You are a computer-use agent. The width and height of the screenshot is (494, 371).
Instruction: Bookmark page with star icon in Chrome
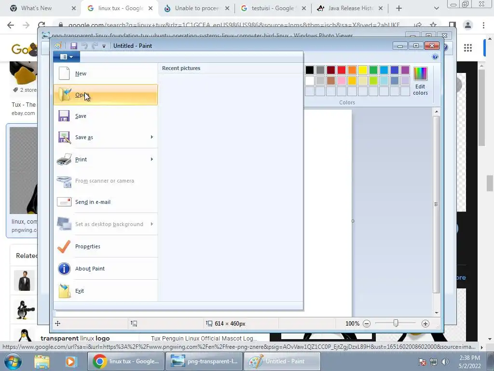(x=433, y=25)
